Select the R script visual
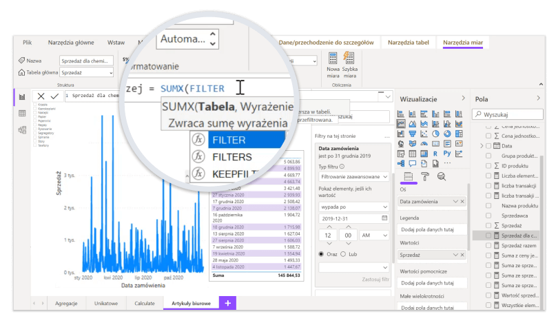 [435, 154]
